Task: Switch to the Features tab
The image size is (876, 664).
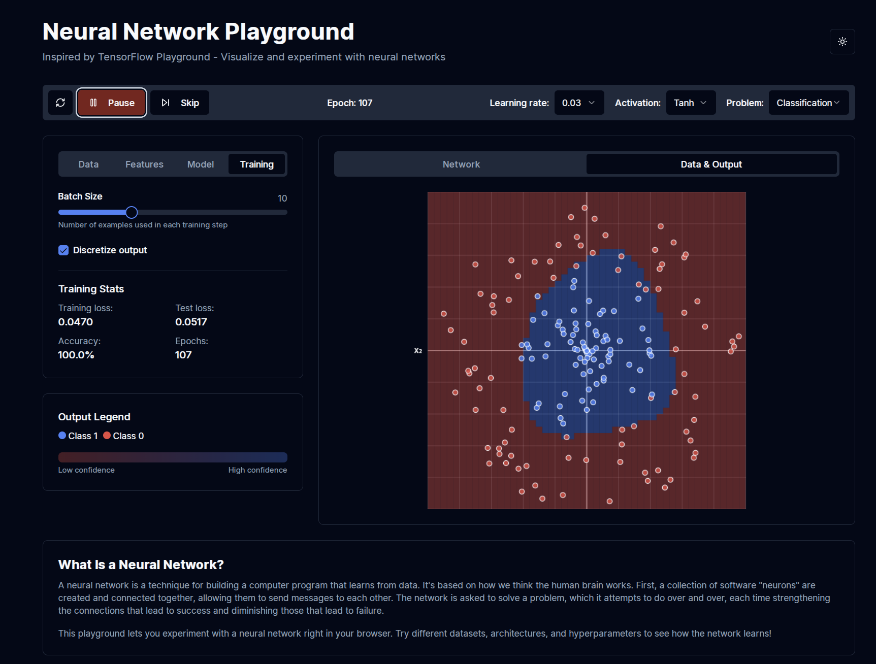Action: [144, 164]
